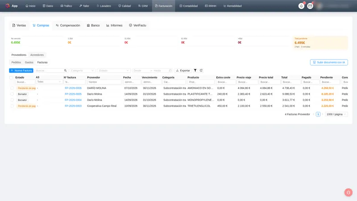Select the Proveedores sub-tab

point(19,55)
